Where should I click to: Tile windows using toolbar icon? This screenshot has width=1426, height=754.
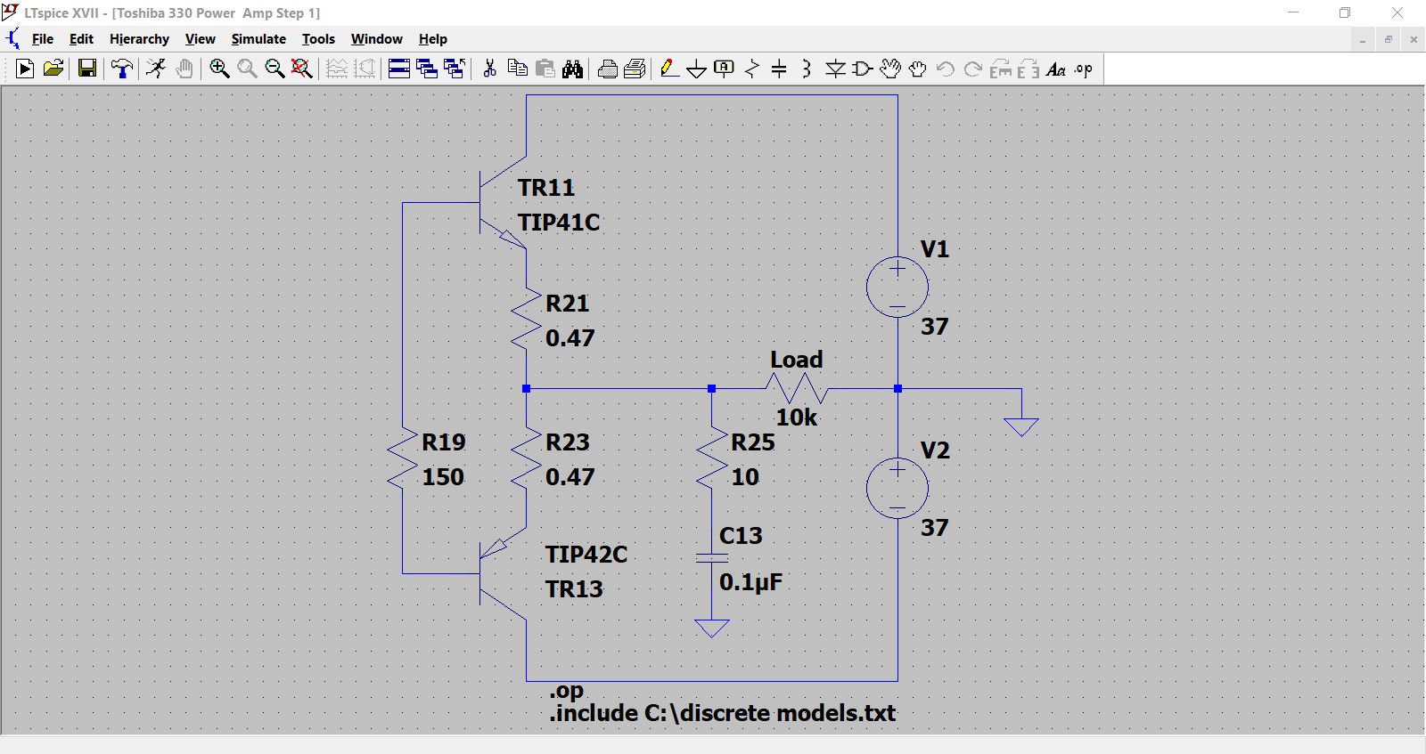pos(399,69)
